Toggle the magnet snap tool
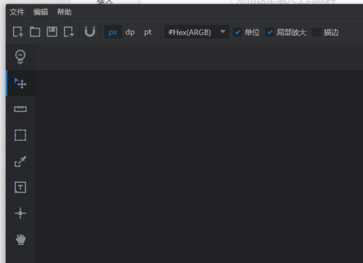363x263 pixels. 90,32
